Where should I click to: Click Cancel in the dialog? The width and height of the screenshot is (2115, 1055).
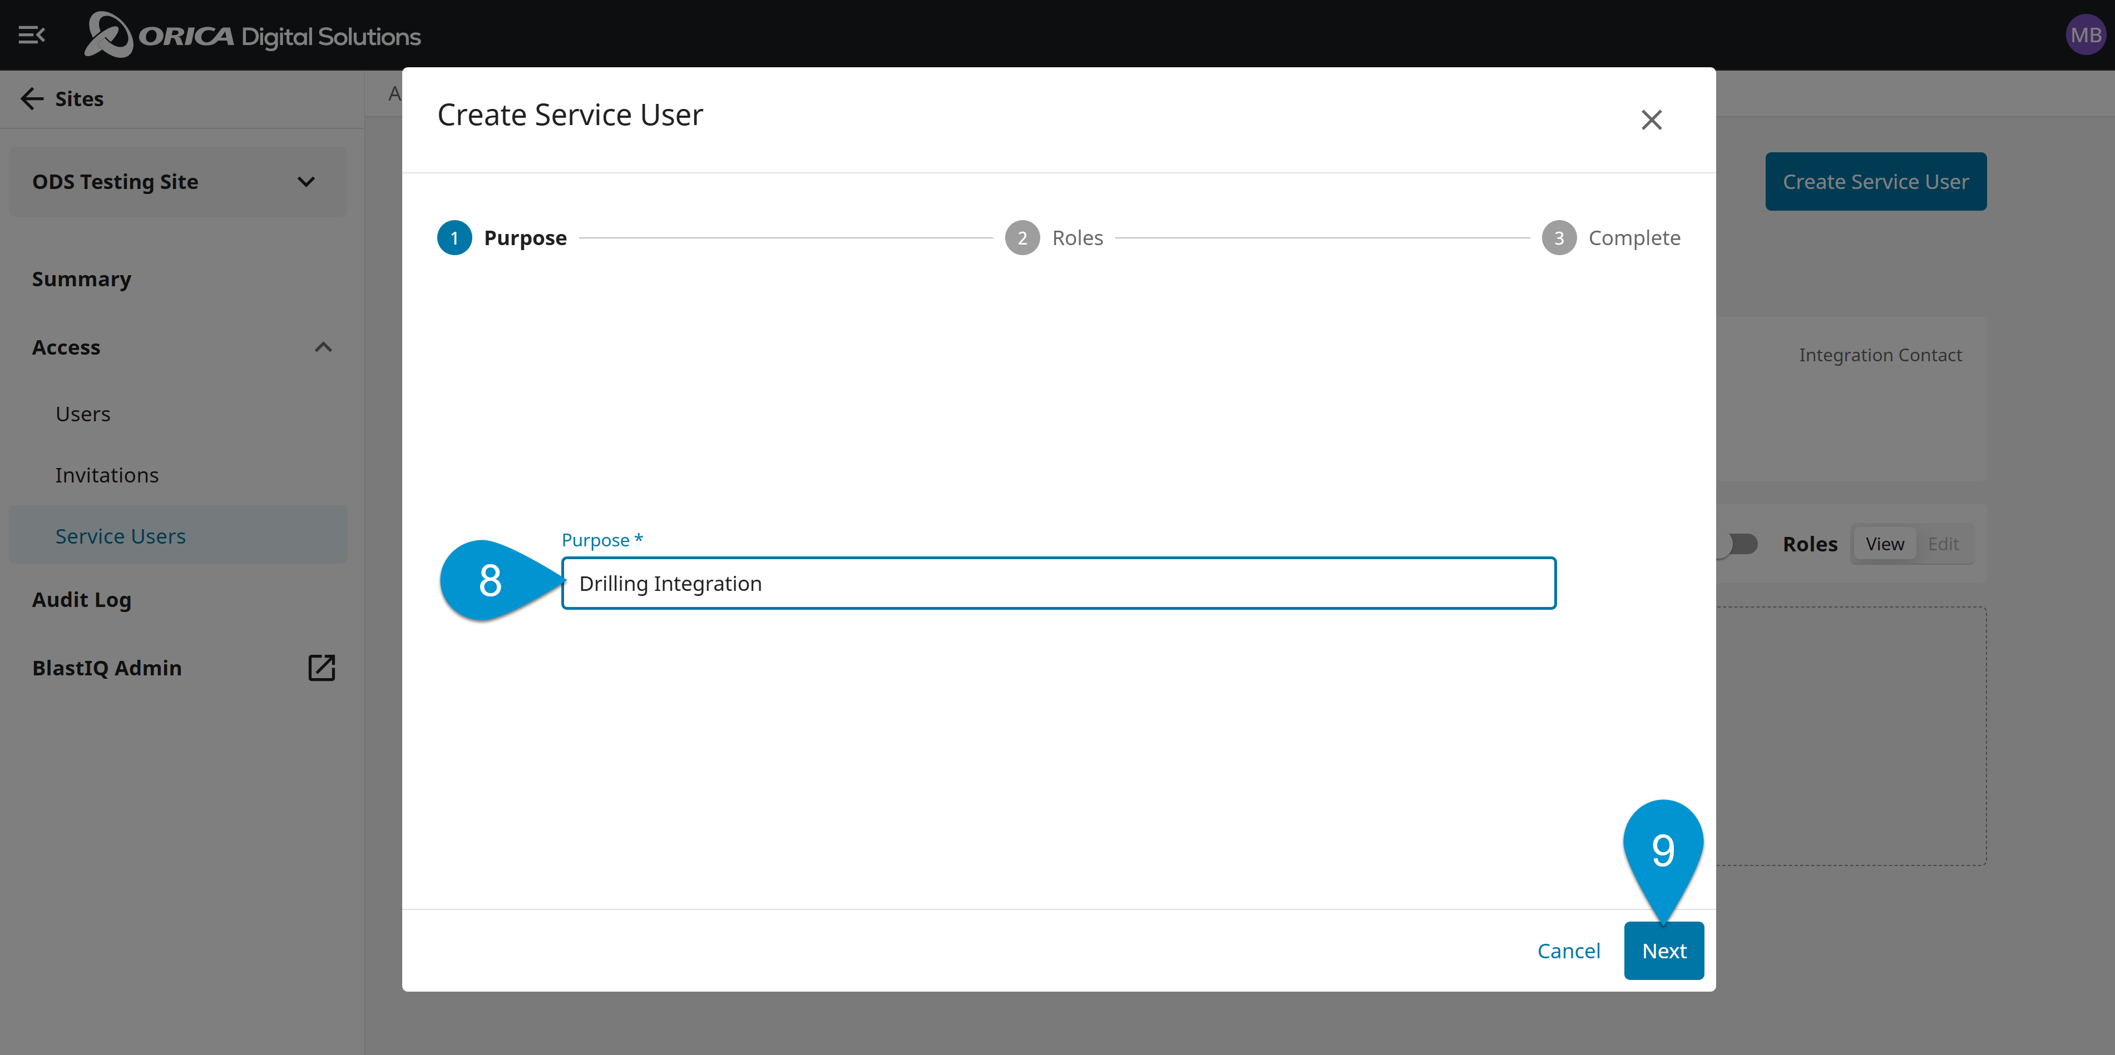pos(1568,951)
